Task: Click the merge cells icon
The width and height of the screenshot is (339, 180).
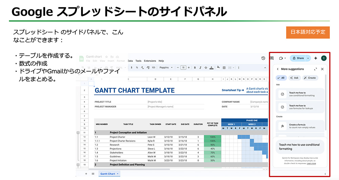Action: pyautogui.click(x=230, y=68)
